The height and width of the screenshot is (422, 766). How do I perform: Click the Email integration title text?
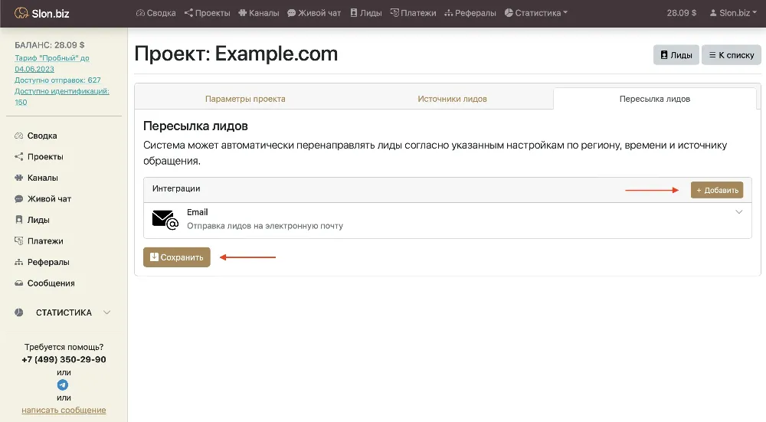(x=198, y=212)
